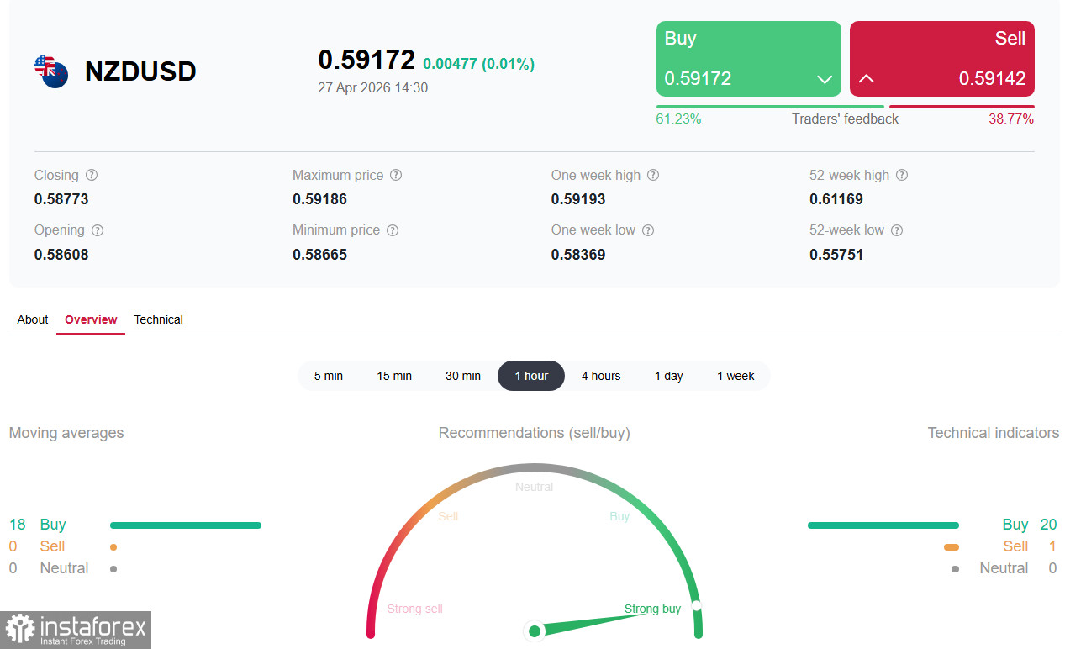This screenshot has height=649, width=1065.
Task: Click the Sell label on gauge arc
Action: pos(448,516)
